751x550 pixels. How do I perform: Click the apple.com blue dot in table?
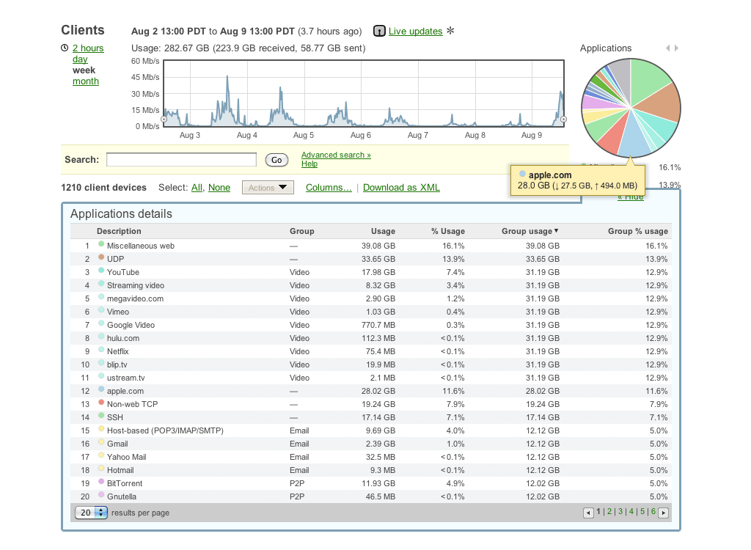[101, 389]
